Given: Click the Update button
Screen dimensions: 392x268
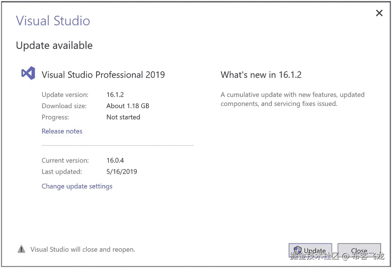Looking at the screenshot, I should tap(310, 250).
